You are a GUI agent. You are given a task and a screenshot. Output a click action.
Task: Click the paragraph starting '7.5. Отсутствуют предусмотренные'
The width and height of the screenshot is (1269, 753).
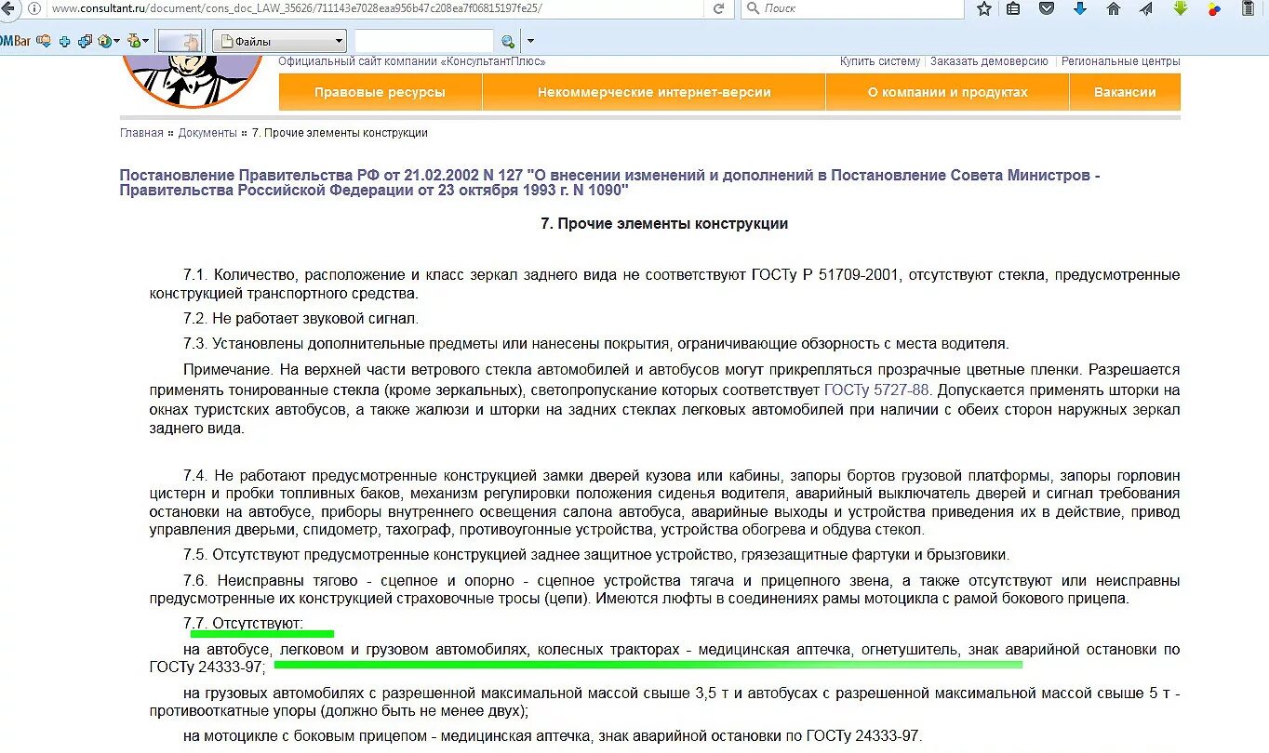(x=595, y=555)
